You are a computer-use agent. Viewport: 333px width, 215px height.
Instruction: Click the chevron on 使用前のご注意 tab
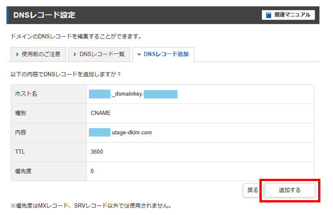[16, 54]
